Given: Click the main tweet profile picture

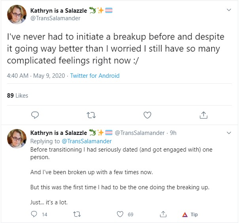Looking at the screenshot, I should pos(17,14).
